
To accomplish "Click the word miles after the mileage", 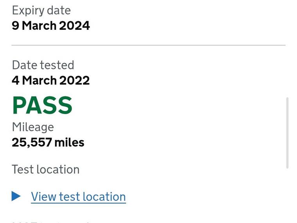I will tap(69, 142).
